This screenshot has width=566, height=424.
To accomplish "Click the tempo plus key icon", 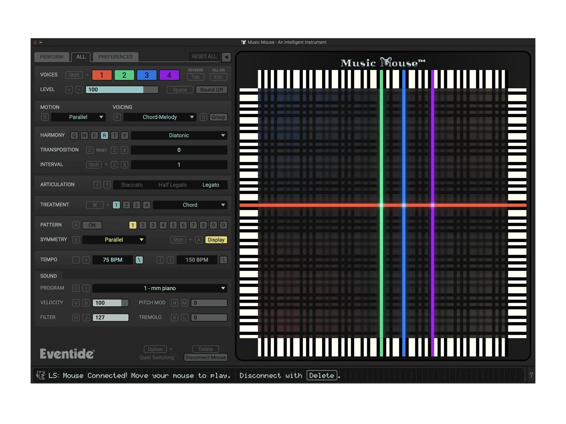I will coord(86,260).
